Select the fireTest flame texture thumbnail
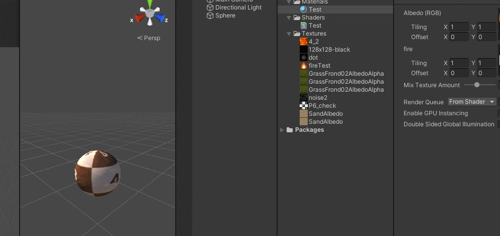This screenshot has height=236, width=500. (x=304, y=66)
